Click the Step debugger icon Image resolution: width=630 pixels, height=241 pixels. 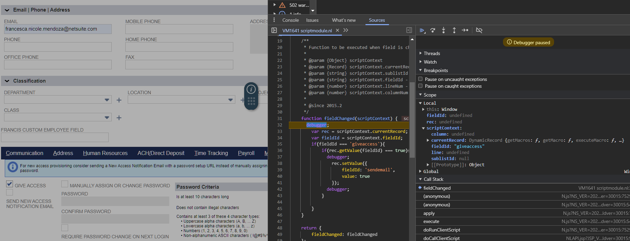pos(465,30)
